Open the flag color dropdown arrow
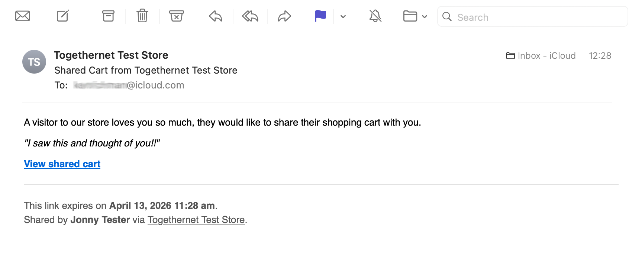Screen dimensions: 632x278 click(x=343, y=17)
